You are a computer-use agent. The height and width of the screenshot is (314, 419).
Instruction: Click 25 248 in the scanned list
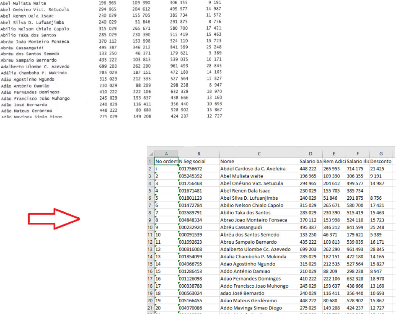coord(214,47)
